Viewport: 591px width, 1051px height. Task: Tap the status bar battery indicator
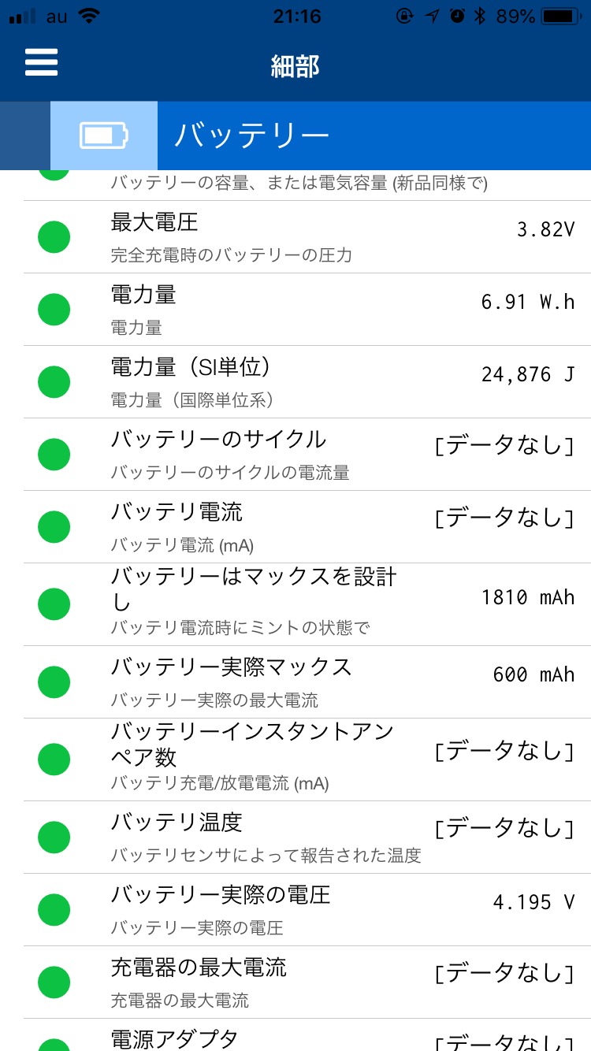[561, 17]
